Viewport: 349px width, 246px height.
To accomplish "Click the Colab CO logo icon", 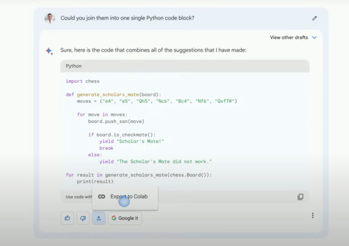I will coord(101,197).
